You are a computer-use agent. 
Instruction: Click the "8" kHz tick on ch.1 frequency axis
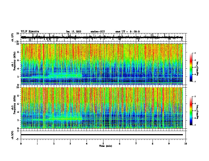pos(18,52)
